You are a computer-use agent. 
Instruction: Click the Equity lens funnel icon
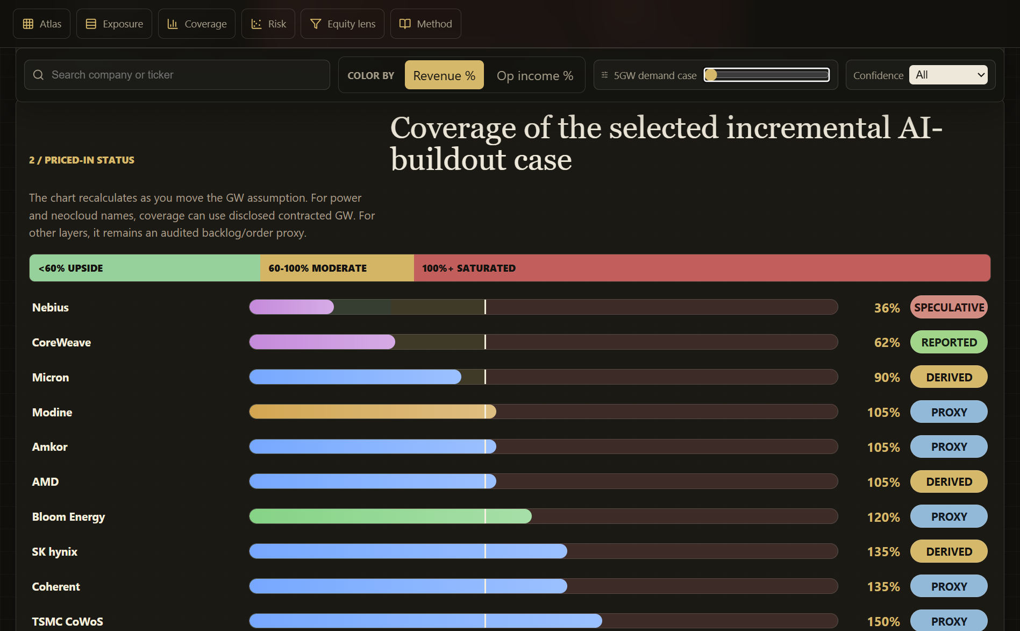316,24
